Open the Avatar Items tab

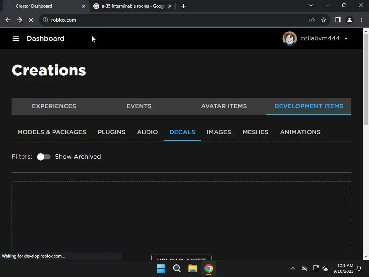224,106
